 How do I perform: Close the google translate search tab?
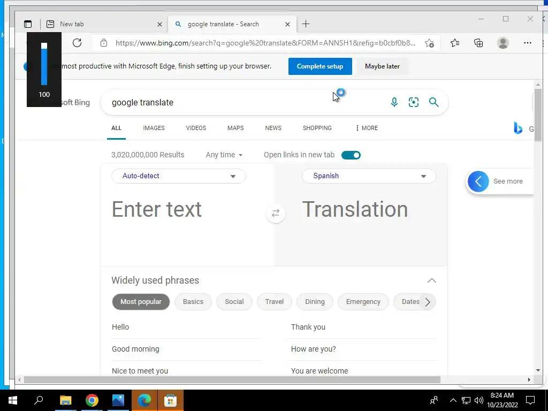tap(287, 24)
